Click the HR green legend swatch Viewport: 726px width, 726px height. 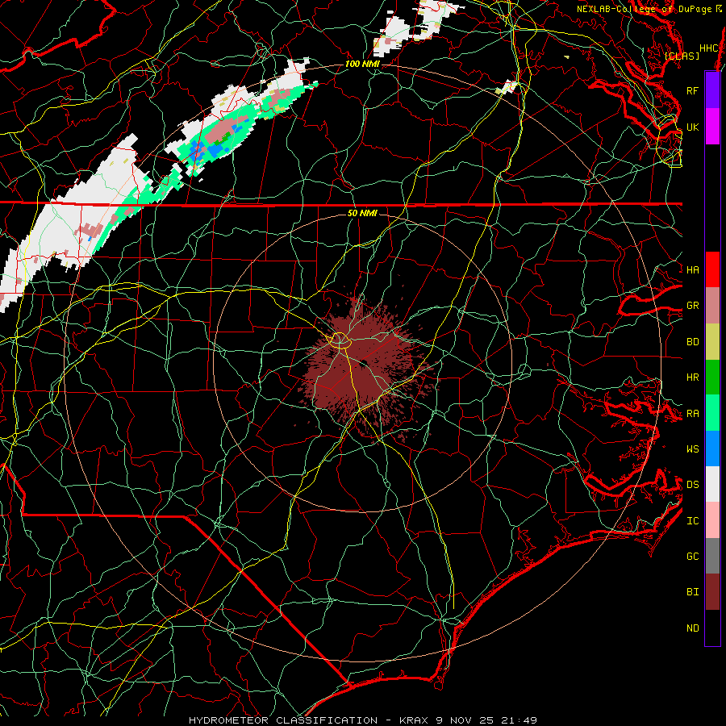[x=712, y=377]
